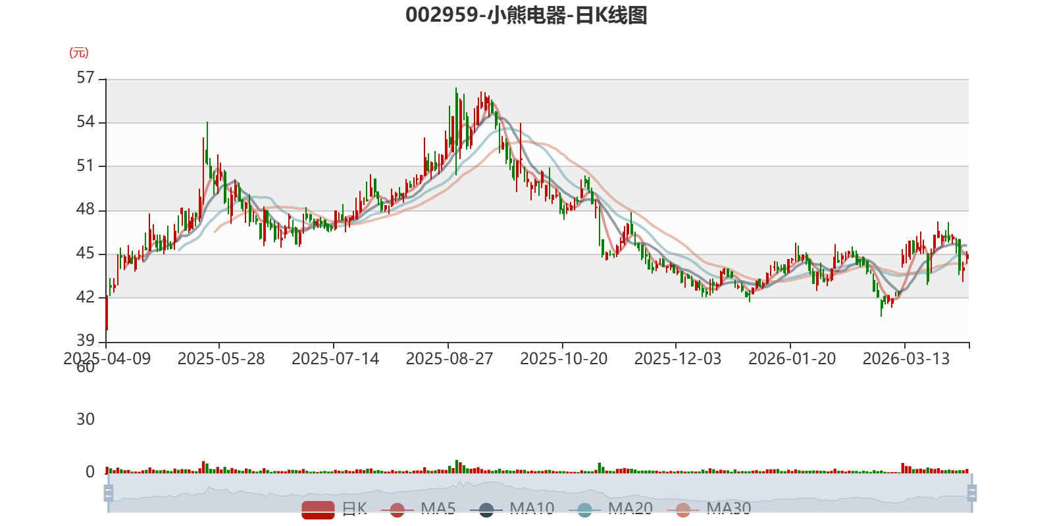Select the 2025-07-14 date axis label
1053x526 pixels.
(336, 359)
